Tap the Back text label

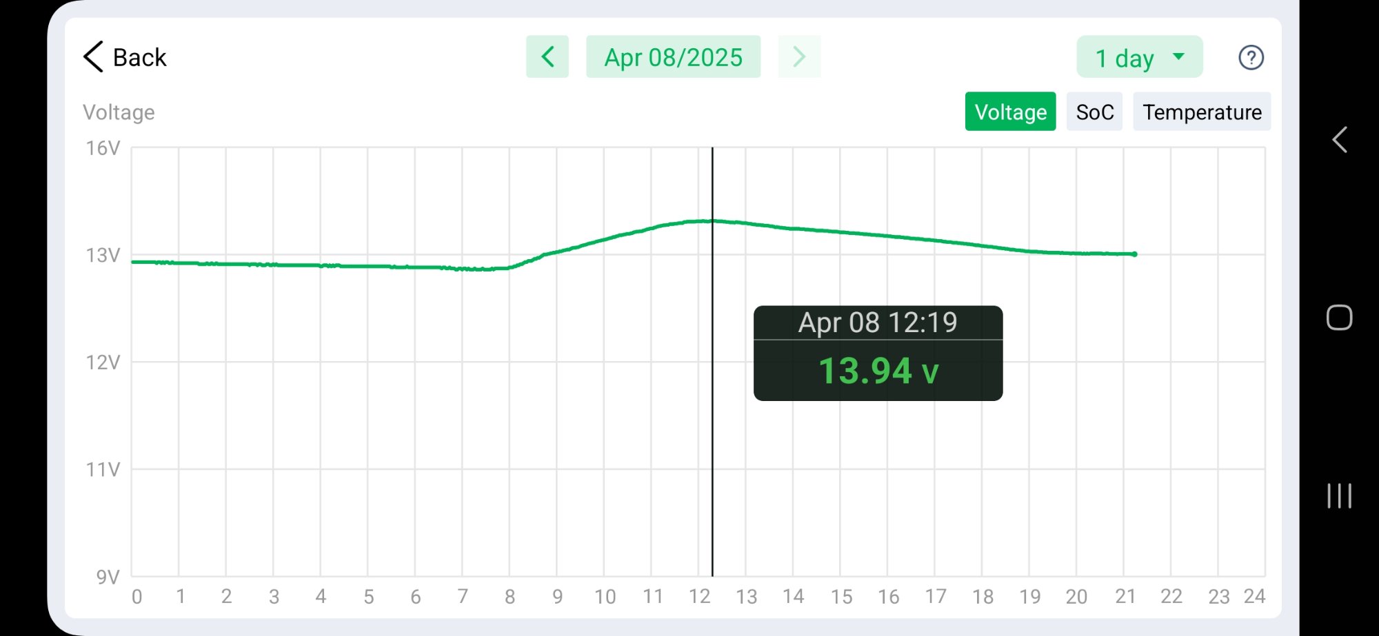pyautogui.click(x=140, y=57)
